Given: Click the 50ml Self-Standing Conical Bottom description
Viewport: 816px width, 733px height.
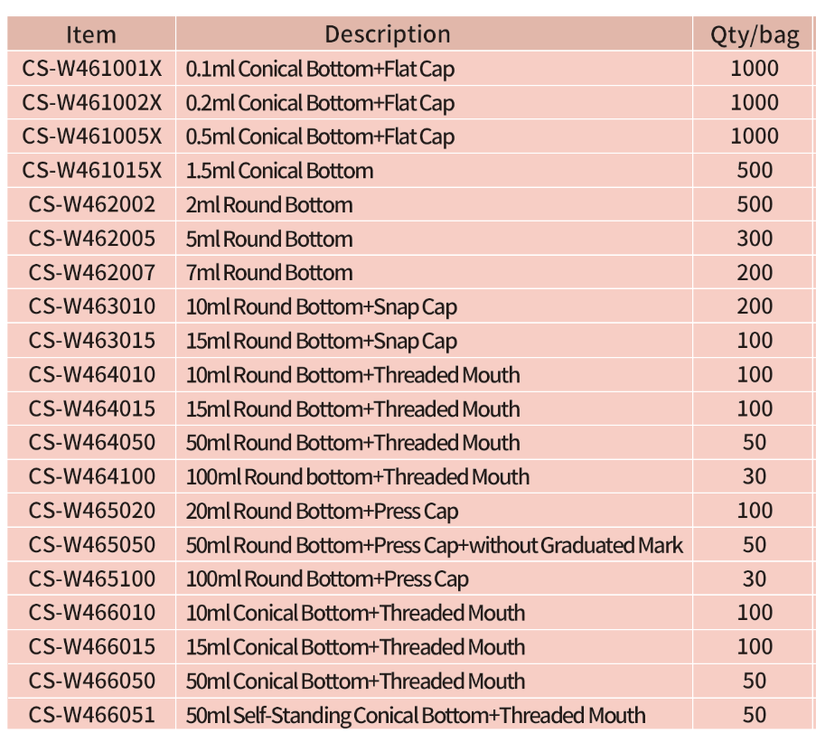Looking at the screenshot, I should pos(416,716).
